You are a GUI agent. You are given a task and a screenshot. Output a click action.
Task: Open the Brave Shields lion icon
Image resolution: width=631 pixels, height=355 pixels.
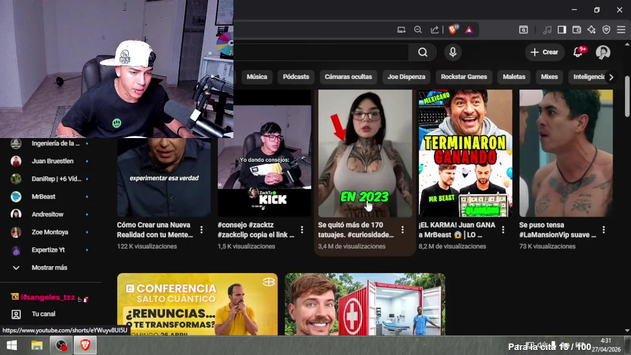tap(453, 30)
